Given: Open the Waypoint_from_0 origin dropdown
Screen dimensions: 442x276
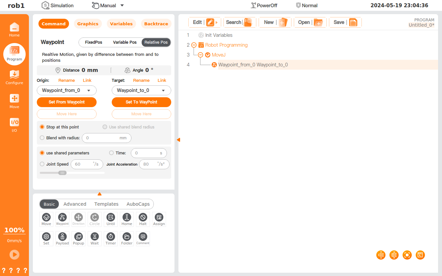Looking at the screenshot, I should pos(67,90).
